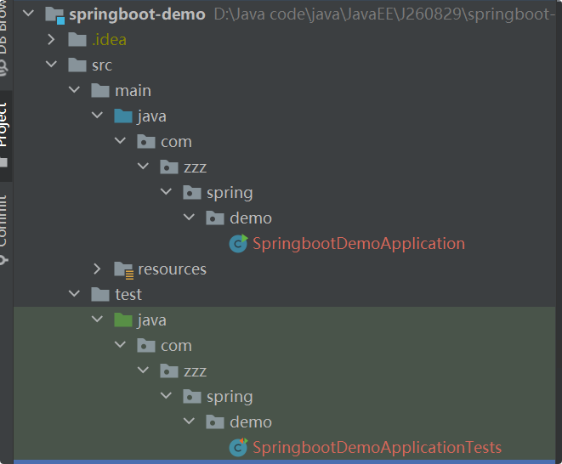Viewport: 562px width, 464px height.
Task: Collapse the blue java source folder chevron
Action: [x=97, y=116]
